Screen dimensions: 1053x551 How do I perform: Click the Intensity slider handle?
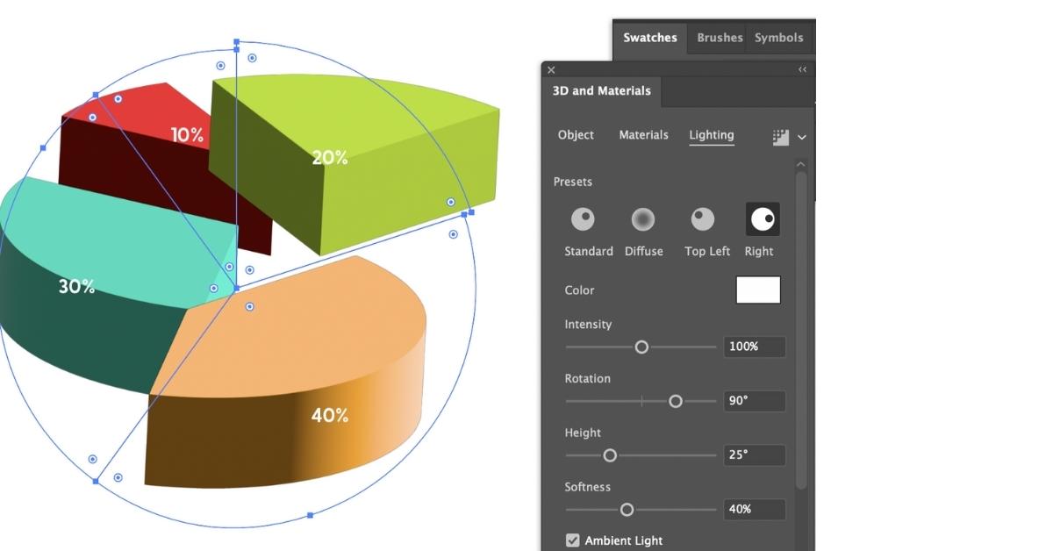point(641,347)
